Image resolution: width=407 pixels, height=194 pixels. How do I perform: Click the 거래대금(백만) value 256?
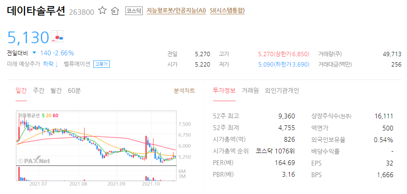[x=396, y=64]
